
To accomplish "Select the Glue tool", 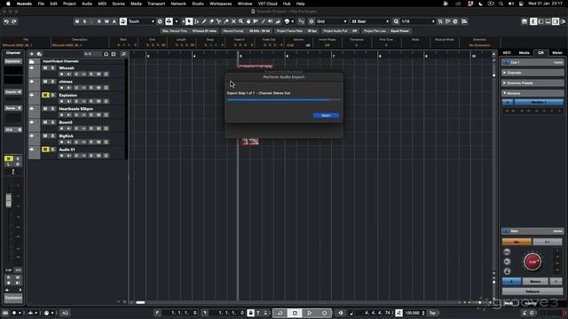I will coord(226,21).
